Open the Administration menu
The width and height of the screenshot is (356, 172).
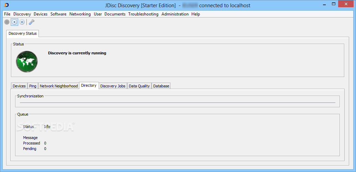click(x=175, y=14)
